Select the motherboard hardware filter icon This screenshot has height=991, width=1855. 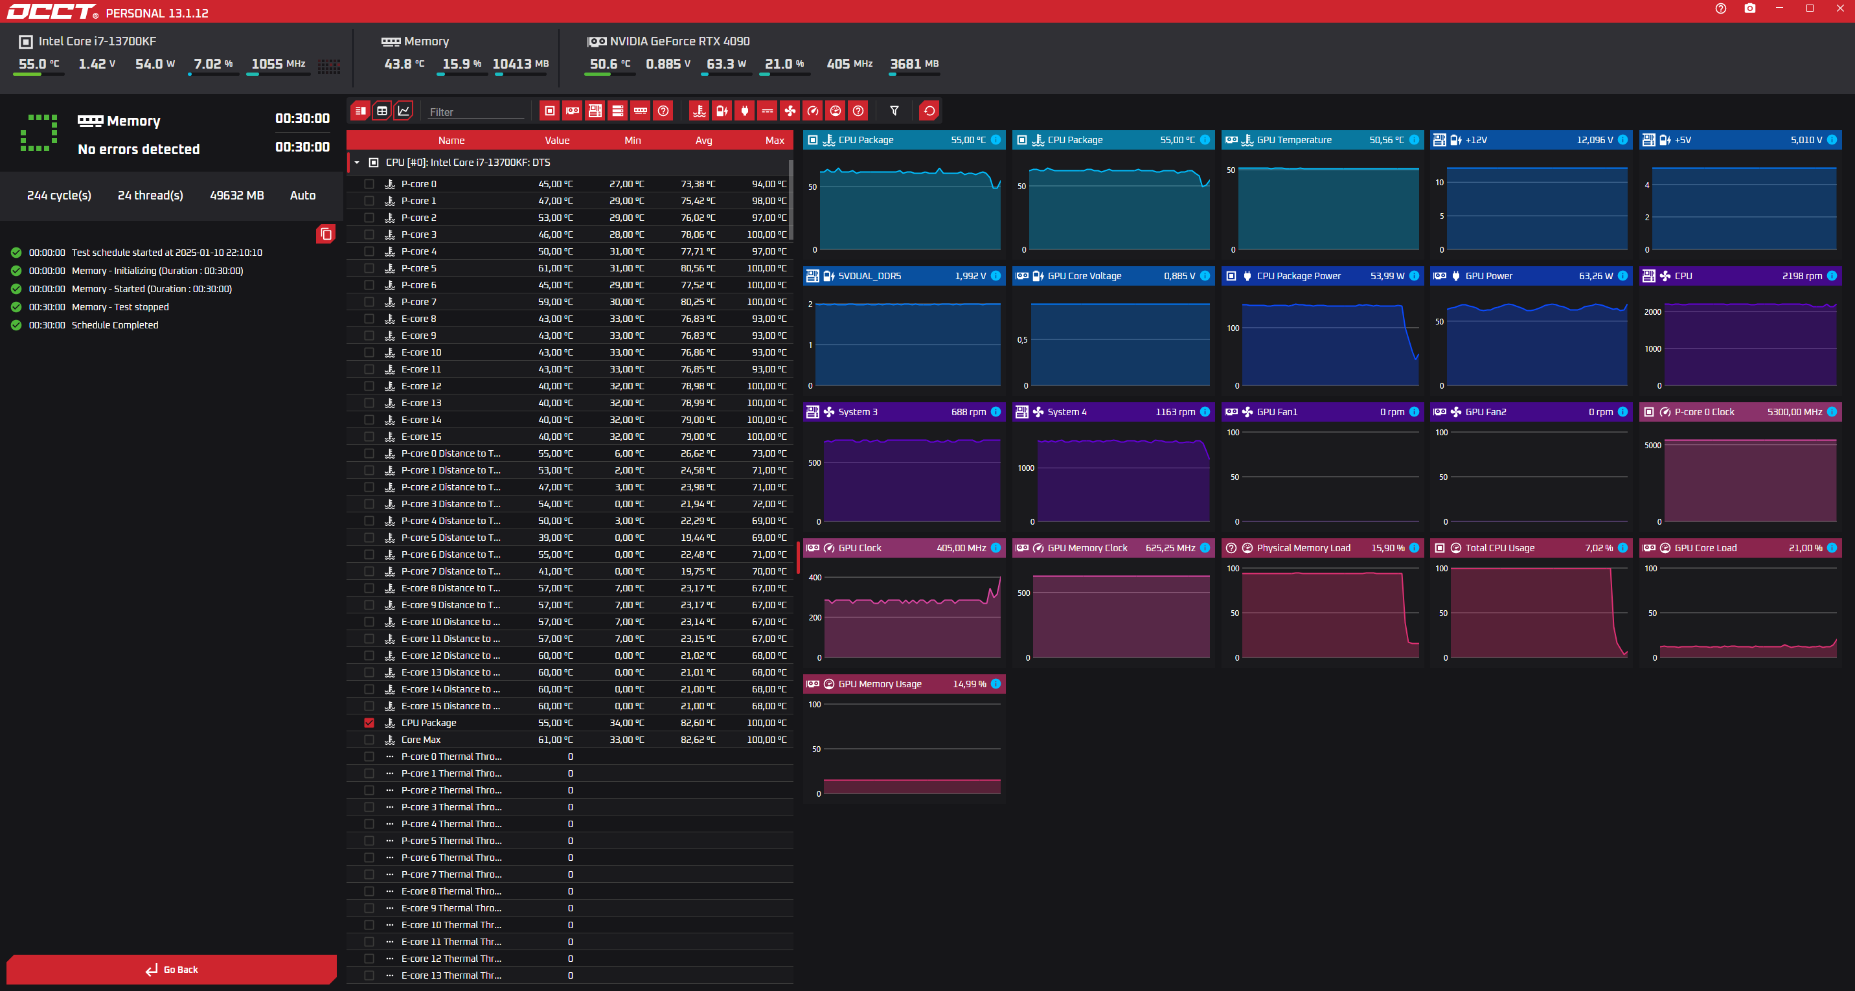[x=595, y=111]
